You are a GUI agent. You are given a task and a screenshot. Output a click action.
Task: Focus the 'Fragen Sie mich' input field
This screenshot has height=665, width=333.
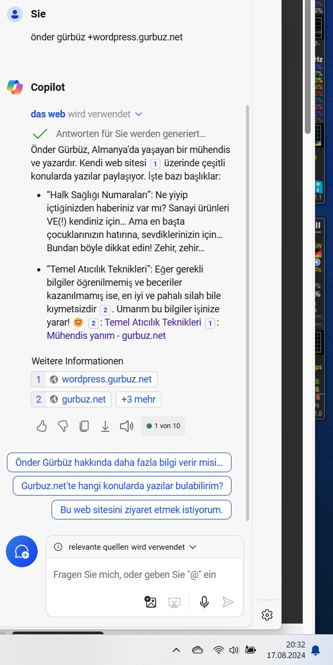click(135, 575)
